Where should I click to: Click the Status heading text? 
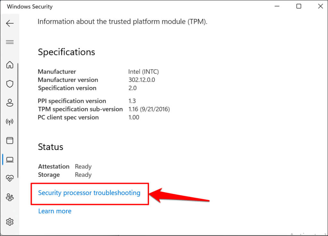coord(51,147)
